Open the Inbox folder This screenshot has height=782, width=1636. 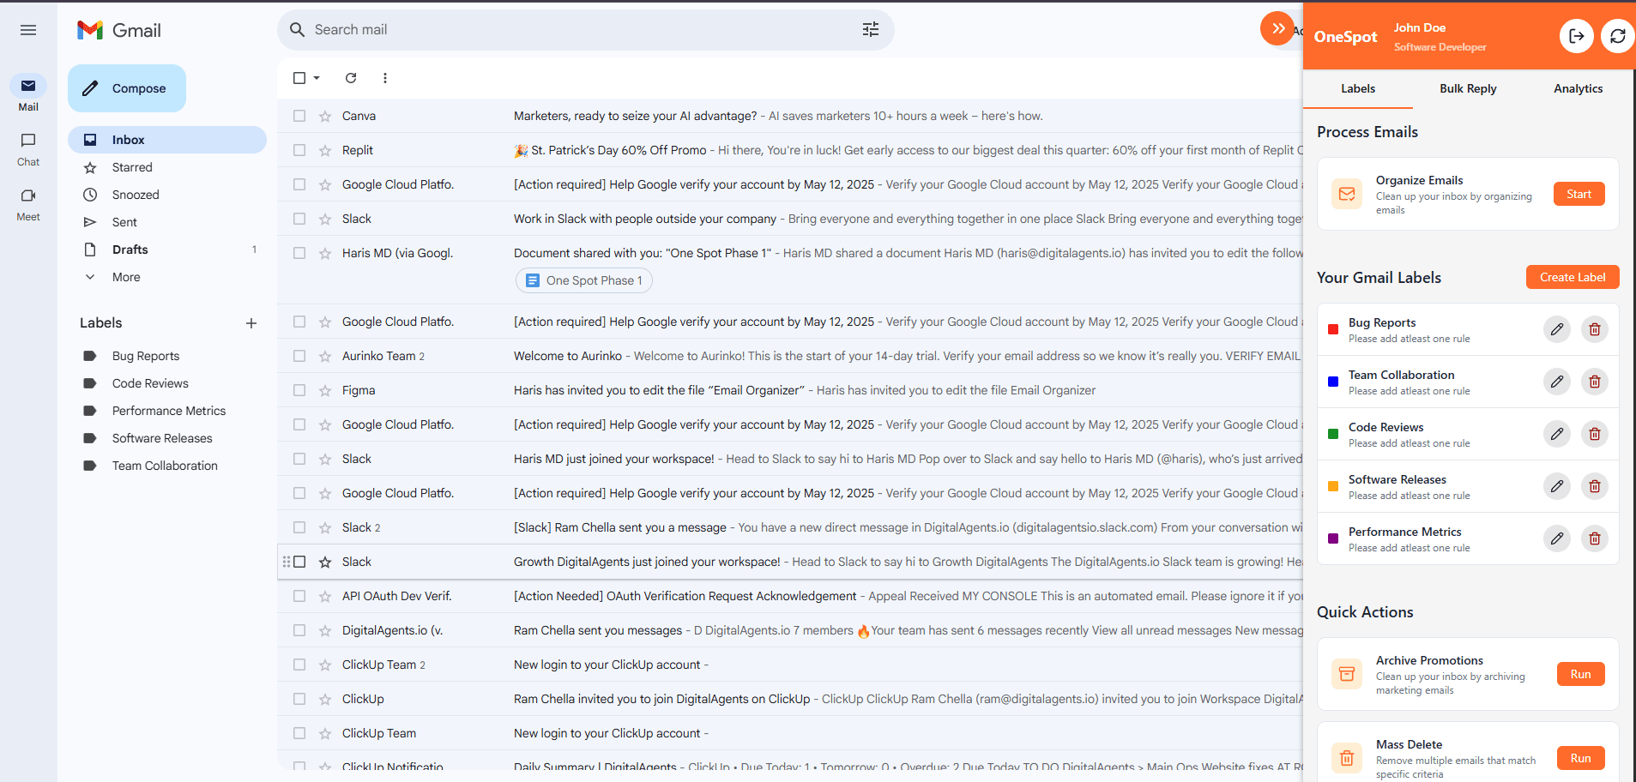(x=167, y=140)
